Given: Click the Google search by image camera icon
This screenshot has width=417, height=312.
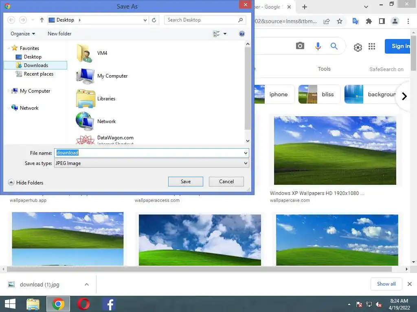Looking at the screenshot, I should coord(300,46).
